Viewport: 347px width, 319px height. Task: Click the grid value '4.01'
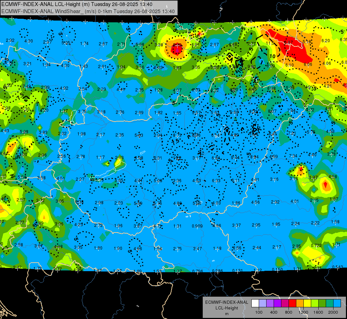[294, 201]
